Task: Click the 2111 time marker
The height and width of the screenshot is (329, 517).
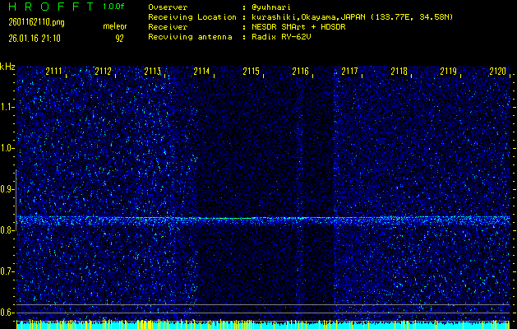Action: 53,72
